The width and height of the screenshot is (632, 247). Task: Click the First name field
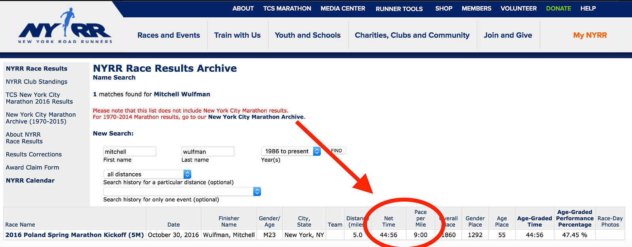(x=130, y=152)
